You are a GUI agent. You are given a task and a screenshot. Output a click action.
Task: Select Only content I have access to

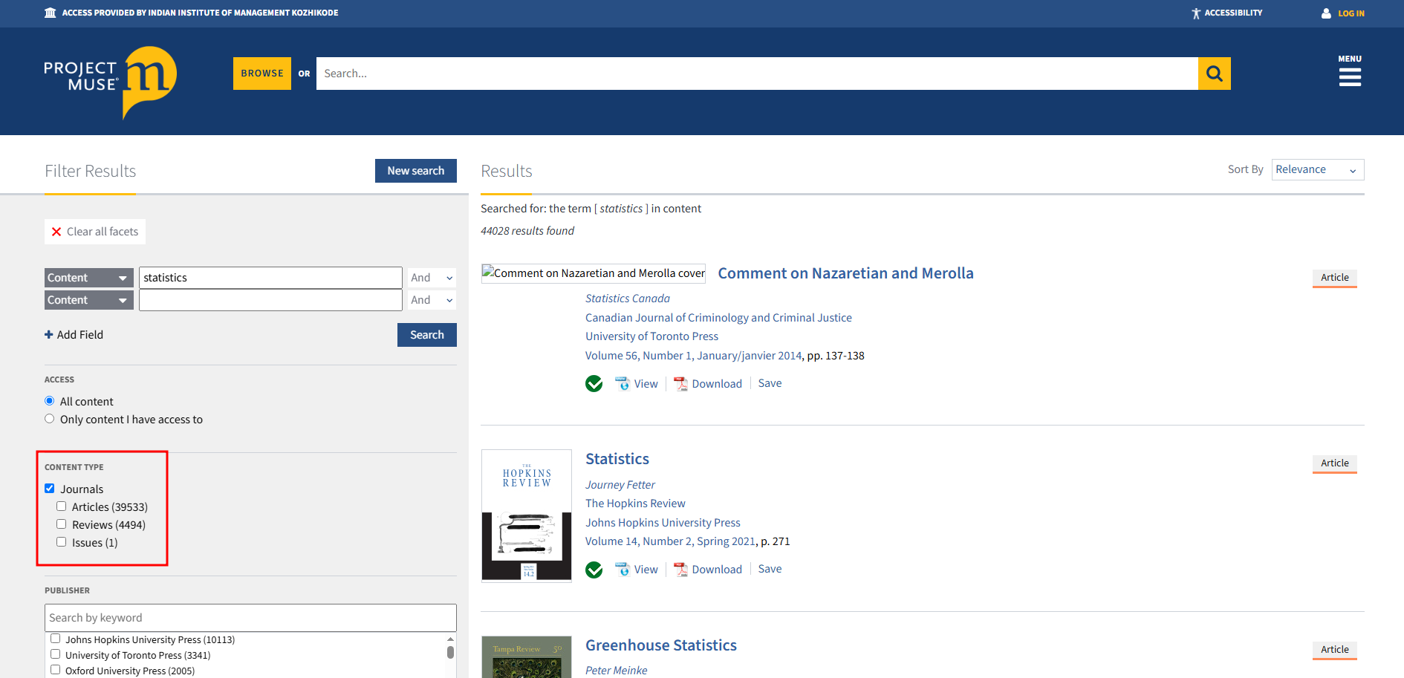click(50, 419)
